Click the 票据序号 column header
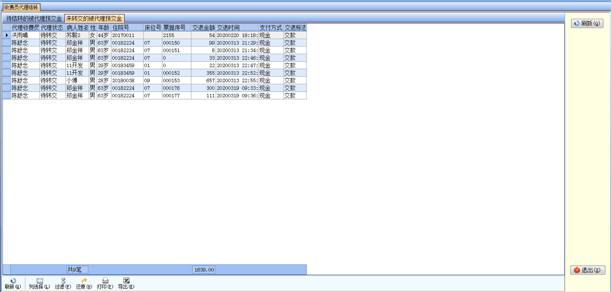 click(177, 28)
